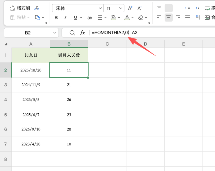
Task: Click the wrap text icon
Action: click(x=207, y=8)
